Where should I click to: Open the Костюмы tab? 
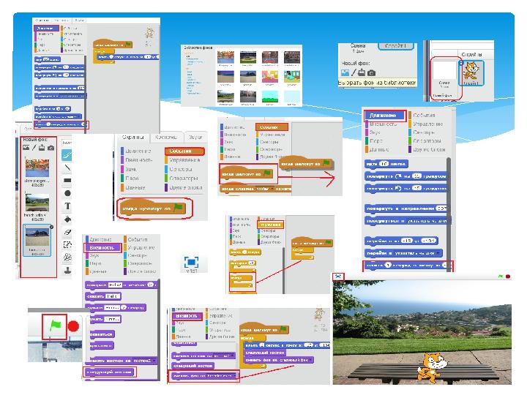point(166,137)
